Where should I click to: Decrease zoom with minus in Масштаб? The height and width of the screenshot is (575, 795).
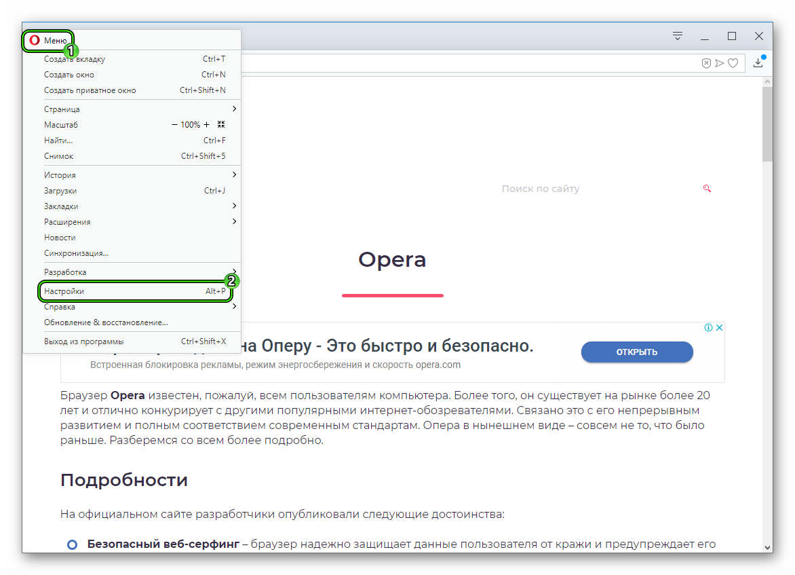174,124
